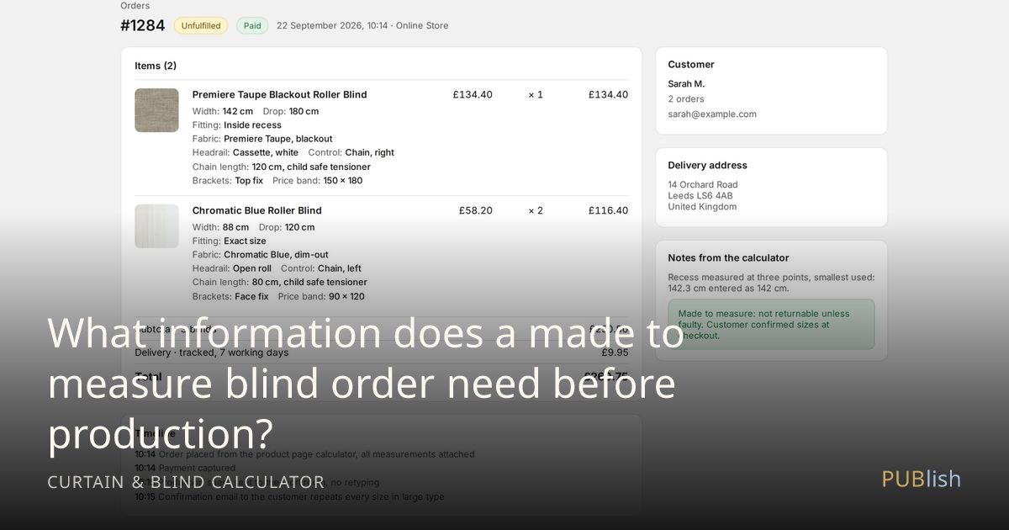Open the Orders breadcrumb link
1009x530 pixels.
tap(135, 6)
